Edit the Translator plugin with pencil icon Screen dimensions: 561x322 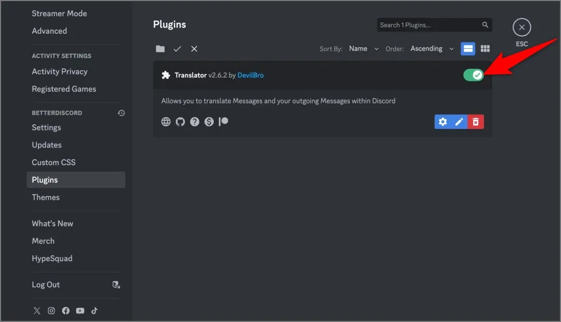(459, 122)
